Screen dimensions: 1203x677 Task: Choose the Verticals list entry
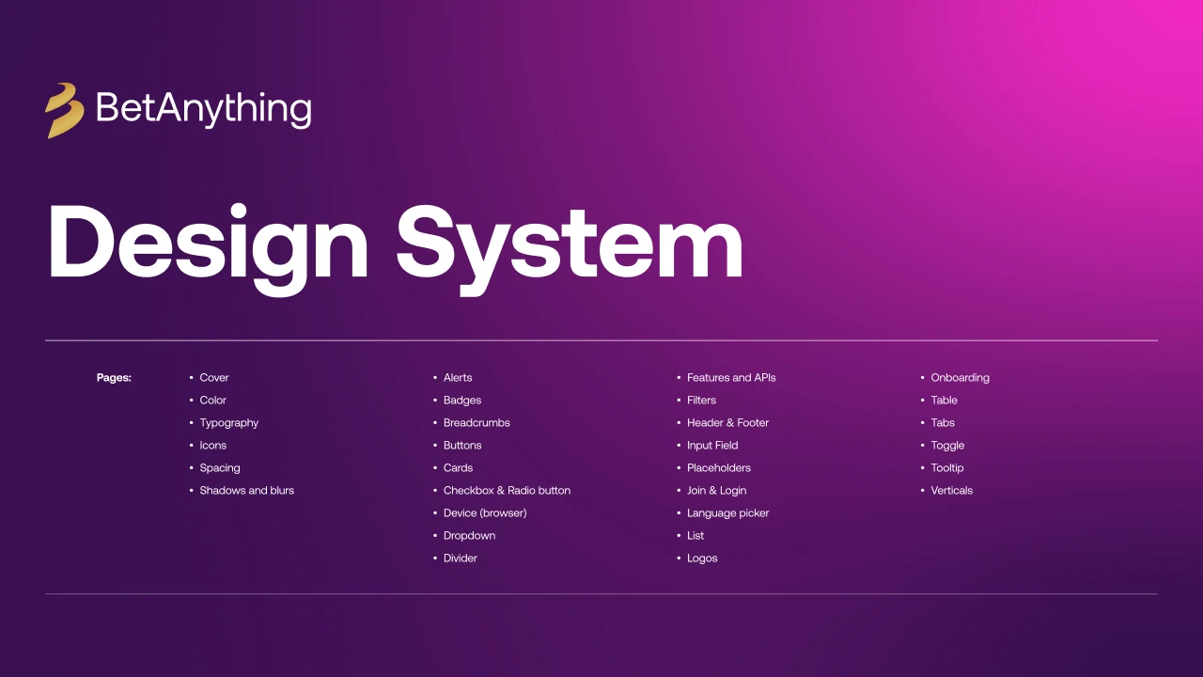pos(951,491)
